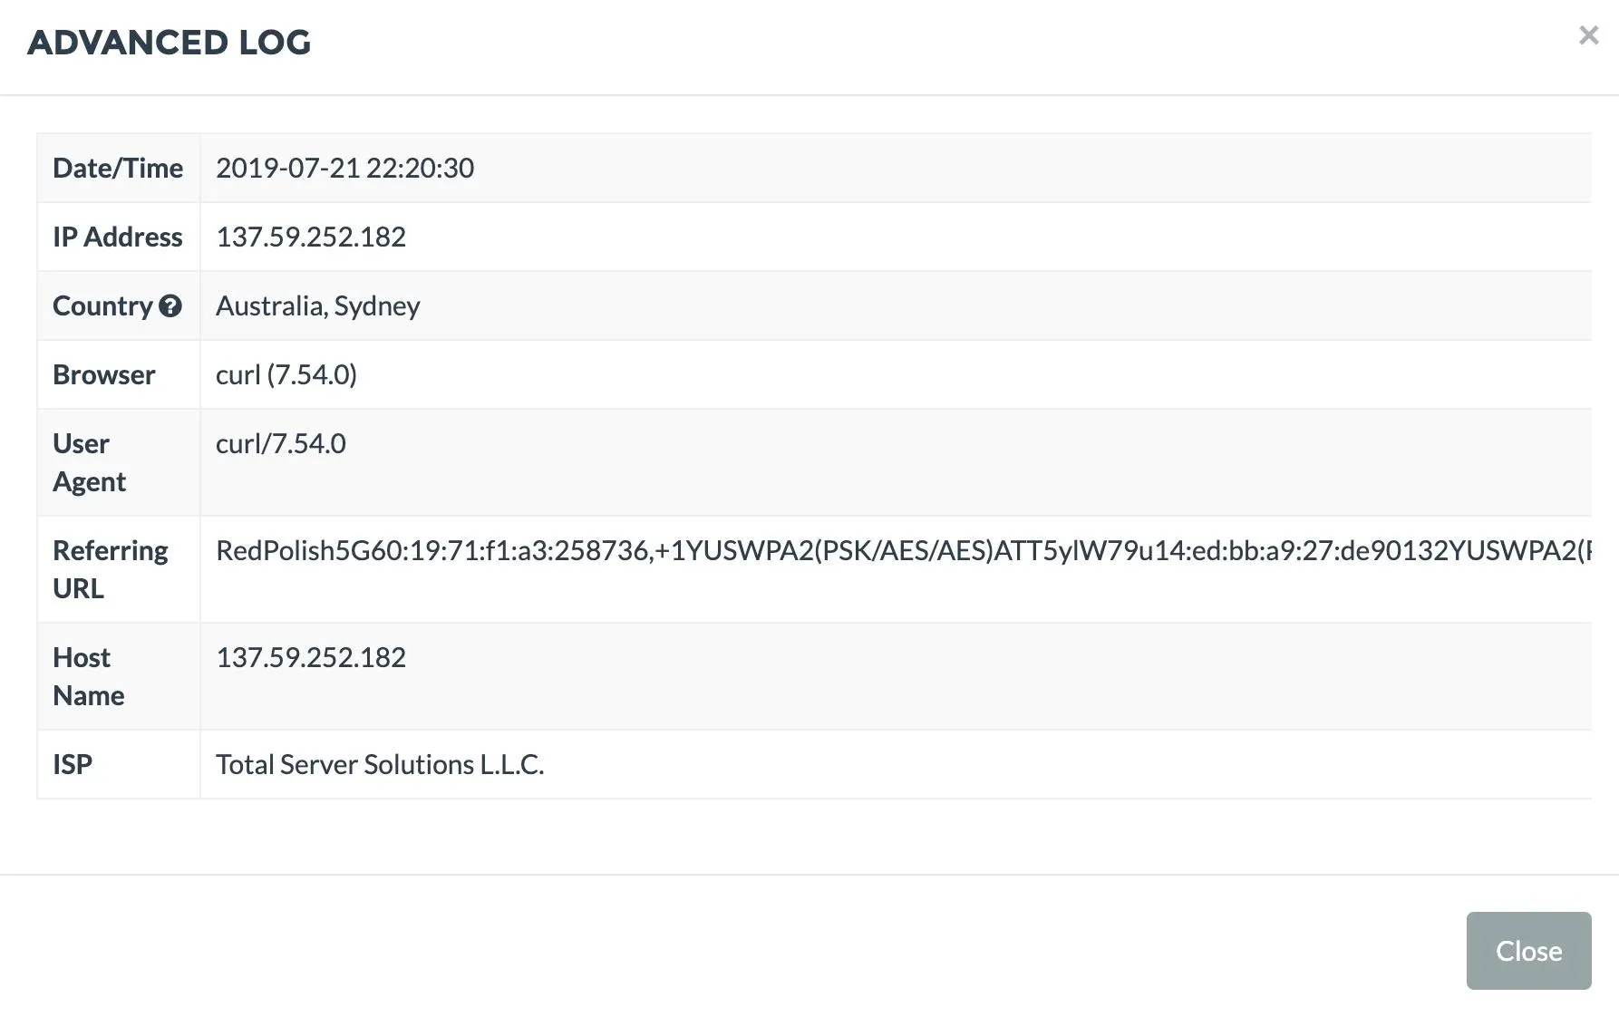Click the curl (7.54.0) browser value
The height and width of the screenshot is (1017, 1619).
pyautogui.click(x=286, y=374)
